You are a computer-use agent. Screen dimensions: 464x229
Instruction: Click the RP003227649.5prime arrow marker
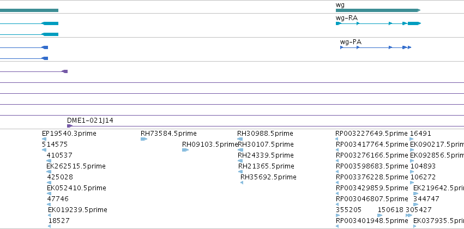(337, 139)
